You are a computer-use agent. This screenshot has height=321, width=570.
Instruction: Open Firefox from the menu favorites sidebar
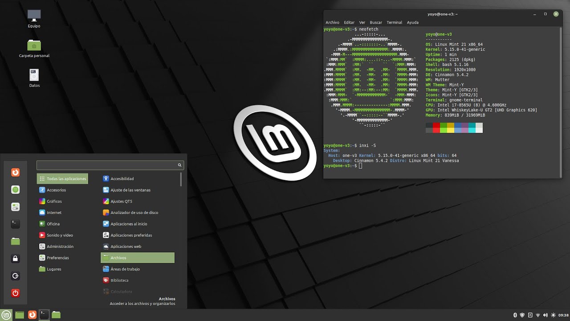coord(15,172)
